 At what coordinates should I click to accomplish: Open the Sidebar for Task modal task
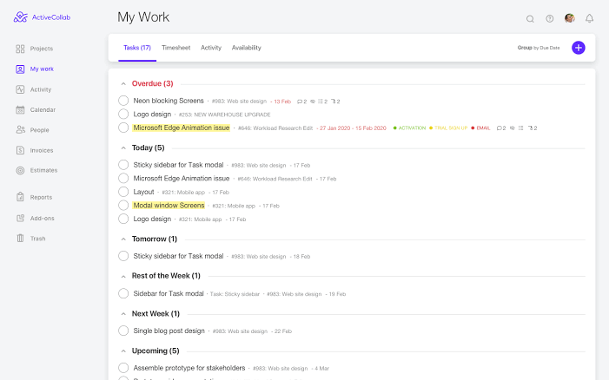pyautogui.click(x=169, y=293)
